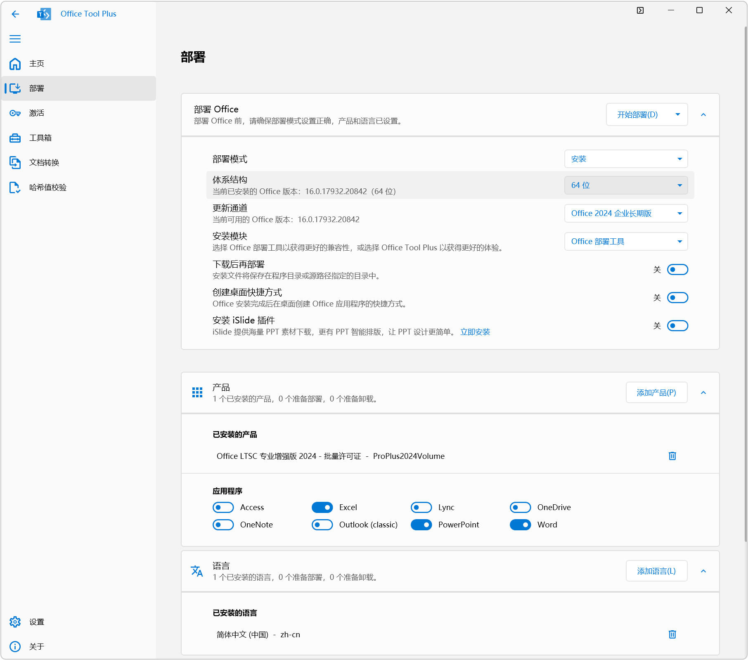Image resolution: width=748 pixels, height=660 pixels.
Task: Collapse the 语言 section
Action: (703, 571)
